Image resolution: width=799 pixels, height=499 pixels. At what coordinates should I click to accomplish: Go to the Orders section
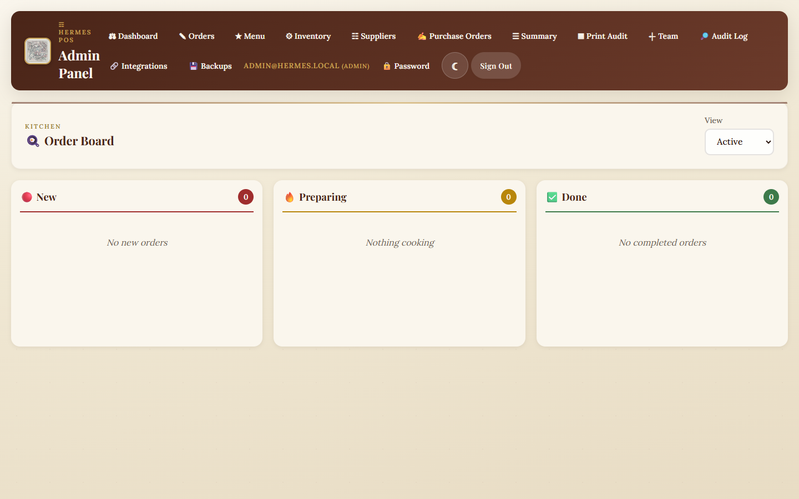coord(196,36)
